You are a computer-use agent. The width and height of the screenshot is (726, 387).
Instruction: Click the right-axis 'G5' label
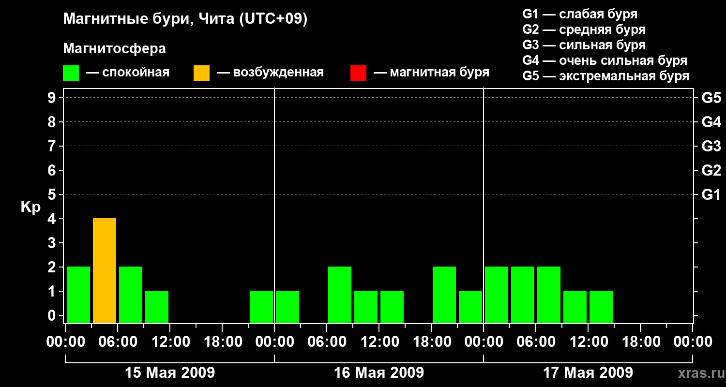pos(711,98)
